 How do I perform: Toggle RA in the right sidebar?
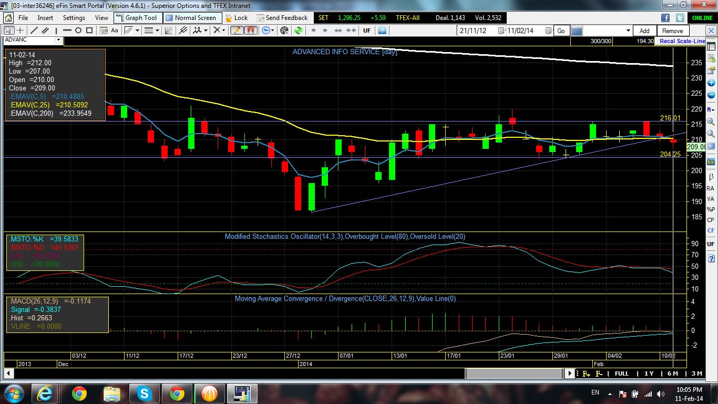(x=711, y=188)
